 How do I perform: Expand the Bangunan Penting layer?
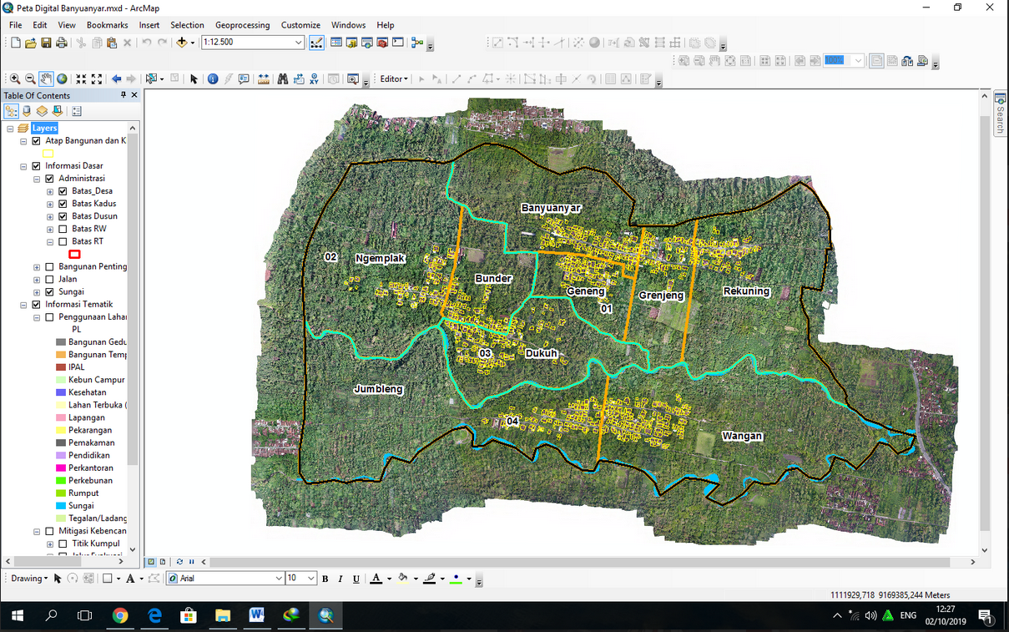[x=37, y=267]
